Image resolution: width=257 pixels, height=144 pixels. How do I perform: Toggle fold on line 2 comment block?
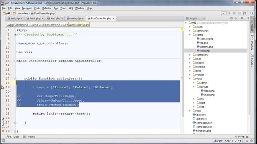15,35
